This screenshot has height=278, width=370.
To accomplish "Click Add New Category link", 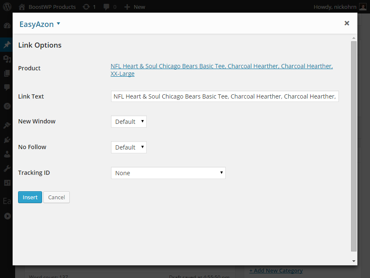I will pyautogui.click(x=276, y=270).
